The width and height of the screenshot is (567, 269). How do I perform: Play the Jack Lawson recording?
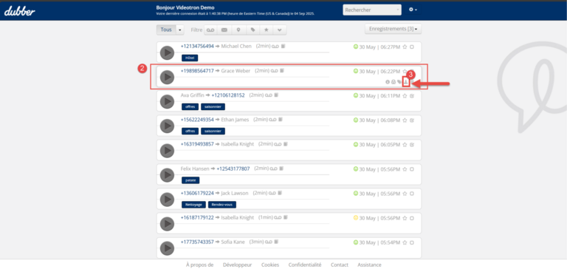point(167,200)
